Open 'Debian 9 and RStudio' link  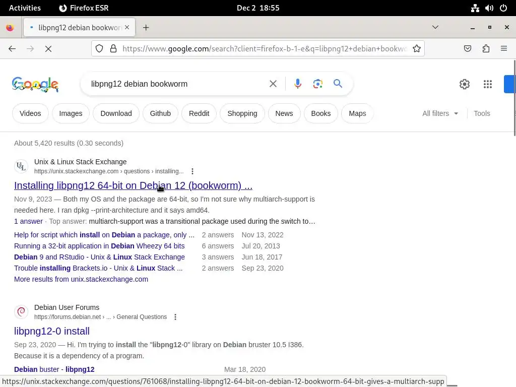(x=99, y=257)
